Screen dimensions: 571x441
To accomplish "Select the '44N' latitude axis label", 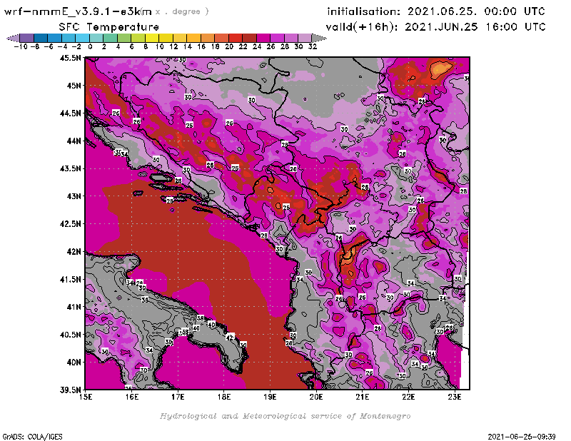I will pyautogui.click(x=74, y=141).
